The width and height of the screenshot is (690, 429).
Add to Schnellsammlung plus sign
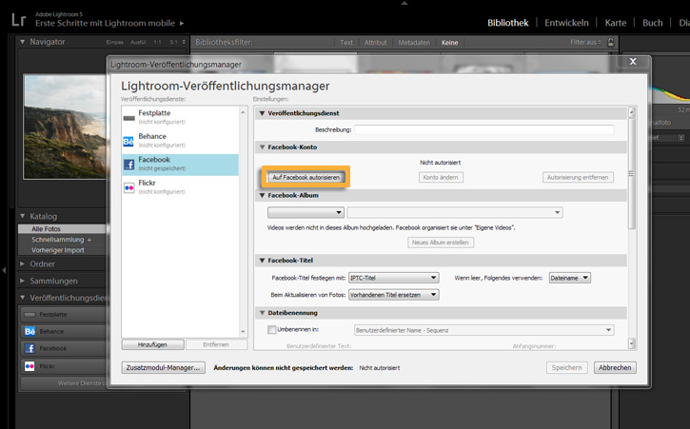89,240
